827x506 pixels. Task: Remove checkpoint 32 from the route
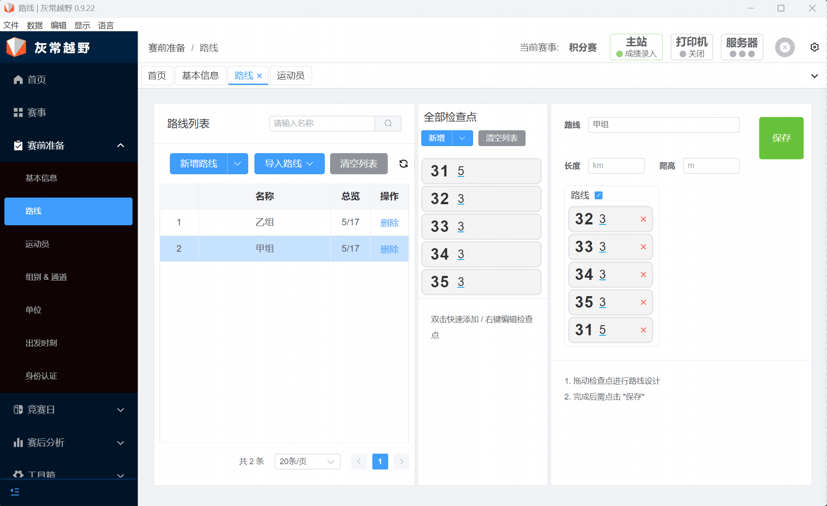[643, 219]
